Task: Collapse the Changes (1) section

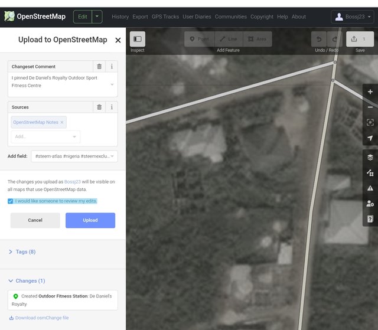Action: 27,281
